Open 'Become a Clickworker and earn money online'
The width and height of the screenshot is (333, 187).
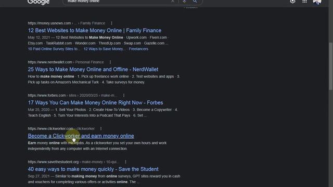coord(81,136)
